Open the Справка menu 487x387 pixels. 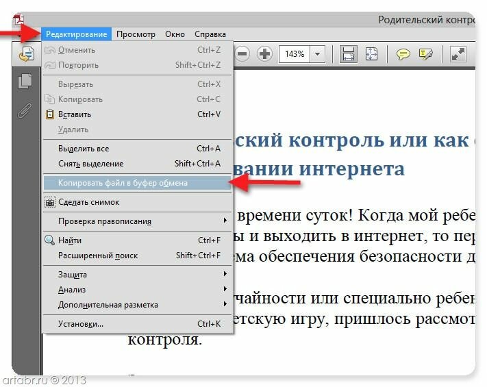tap(210, 34)
